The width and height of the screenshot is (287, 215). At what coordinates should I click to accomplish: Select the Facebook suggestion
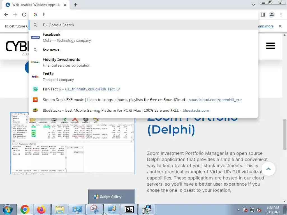point(143,38)
